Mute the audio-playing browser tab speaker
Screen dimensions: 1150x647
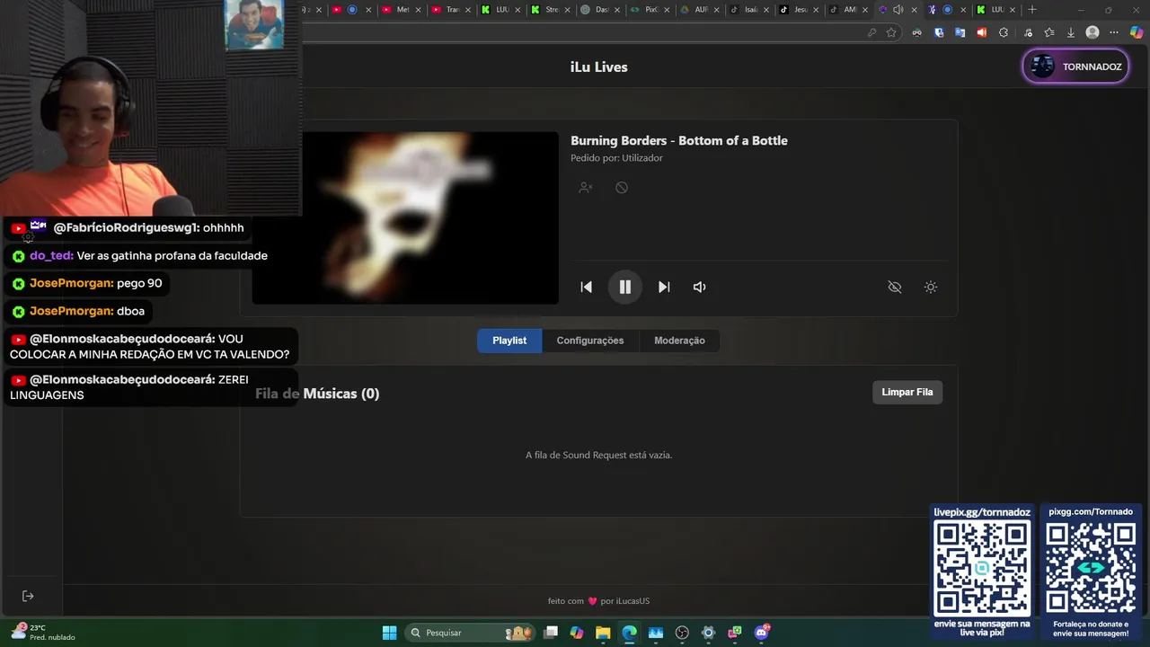898,10
